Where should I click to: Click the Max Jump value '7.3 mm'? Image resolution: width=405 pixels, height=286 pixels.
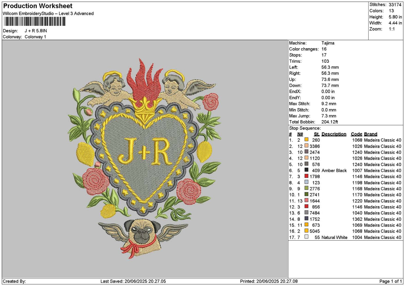(x=329, y=116)
